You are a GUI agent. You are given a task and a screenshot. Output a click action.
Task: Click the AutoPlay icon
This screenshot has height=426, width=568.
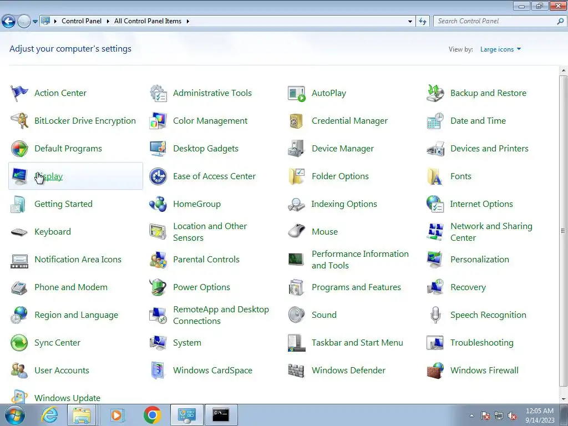click(297, 93)
